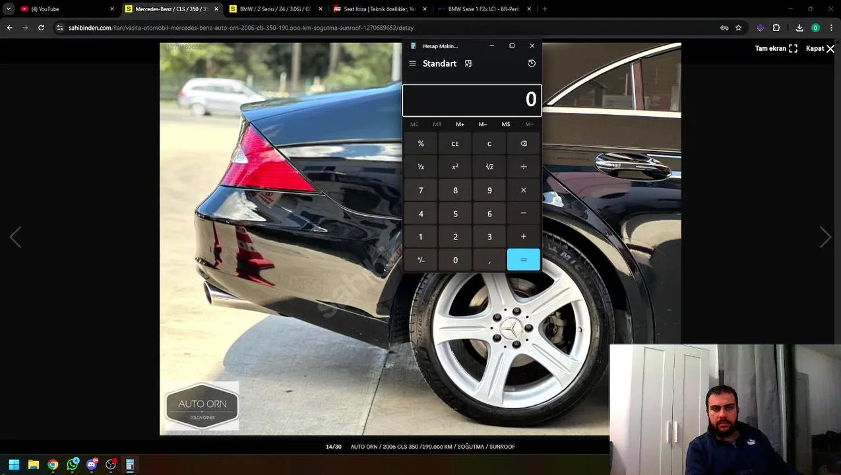Click the equals key on calculator
This screenshot has width=841, height=475.
click(x=524, y=260)
